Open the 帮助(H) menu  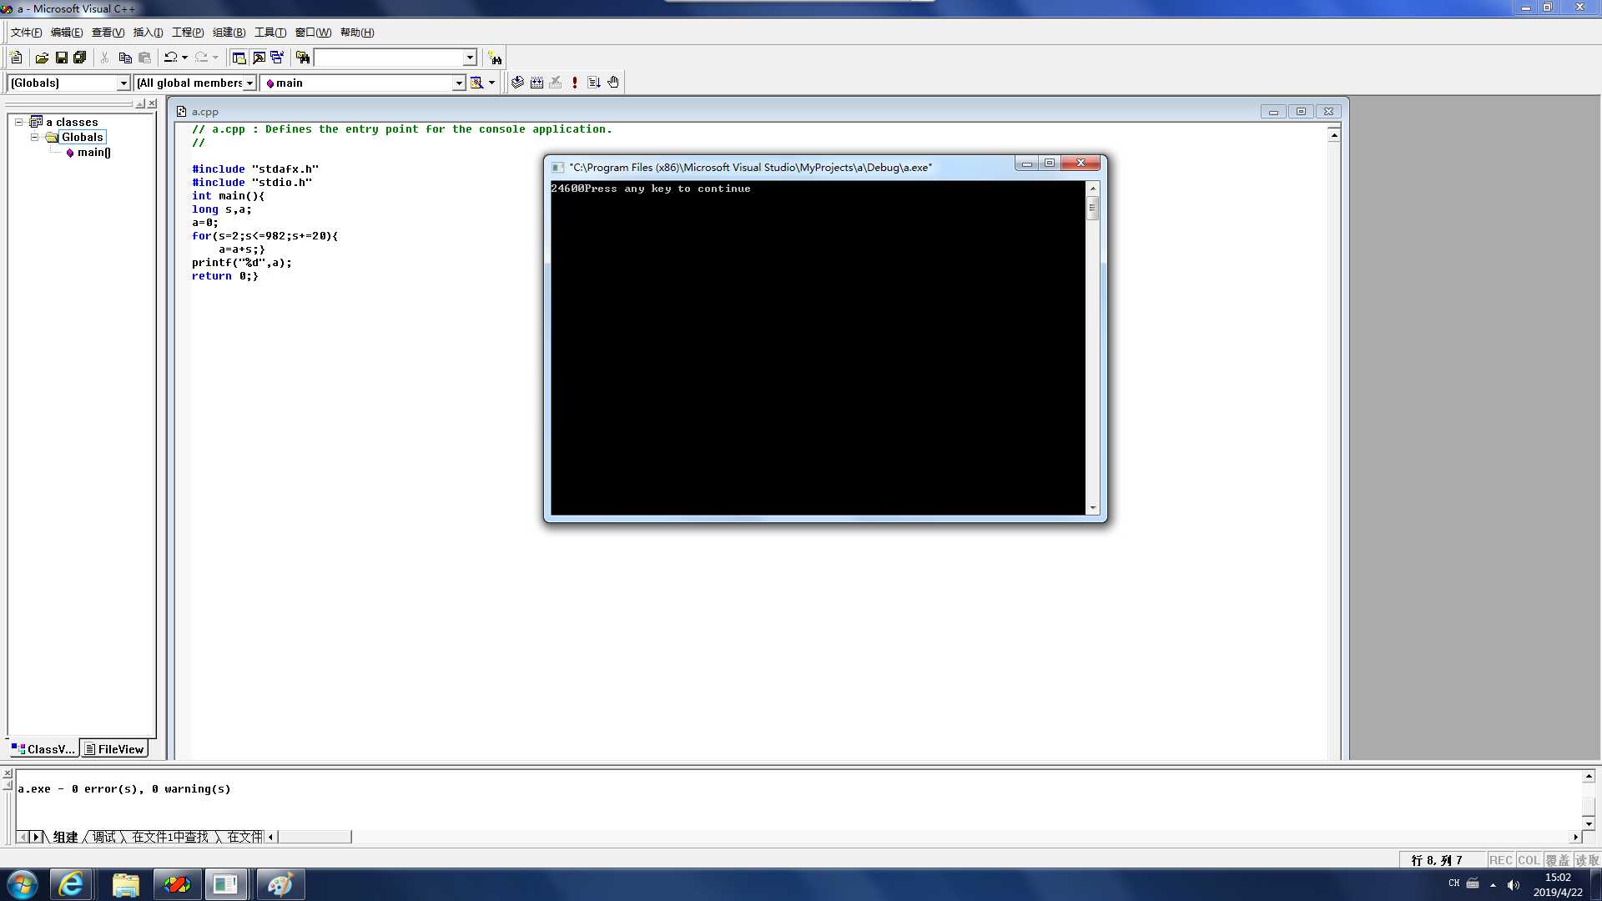click(x=357, y=33)
